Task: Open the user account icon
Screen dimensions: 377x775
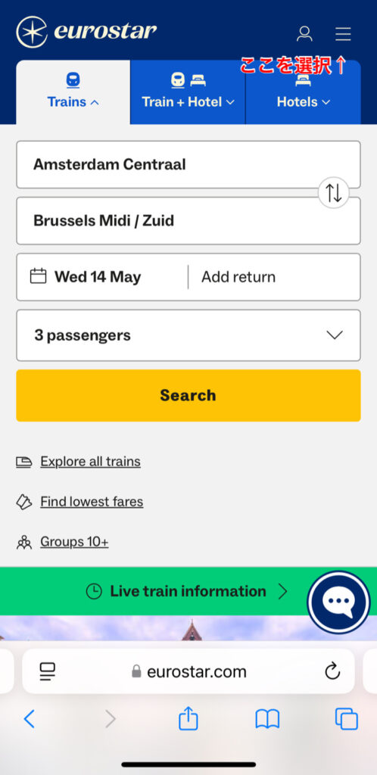Action: [304, 33]
